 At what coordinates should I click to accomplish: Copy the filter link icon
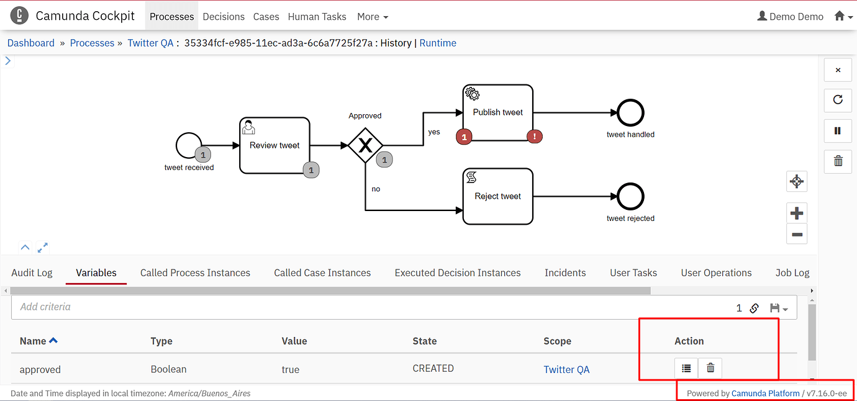tap(755, 308)
